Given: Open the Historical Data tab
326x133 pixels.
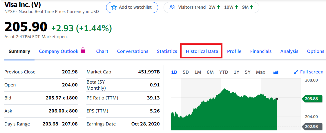Looking at the screenshot, I should [202, 51].
